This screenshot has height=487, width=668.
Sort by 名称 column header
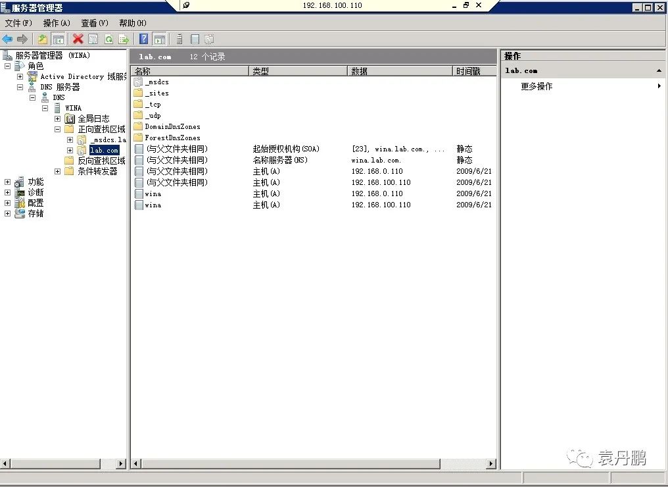click(x=190, y=71)
